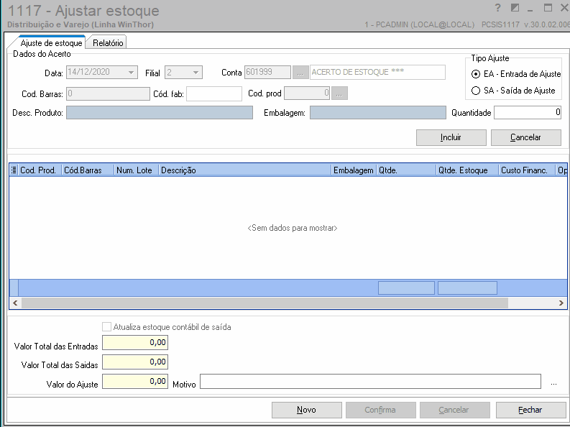Screen dimensions: 570x427
Task: Click the Fechar button
Action: [x=530, y=410]
